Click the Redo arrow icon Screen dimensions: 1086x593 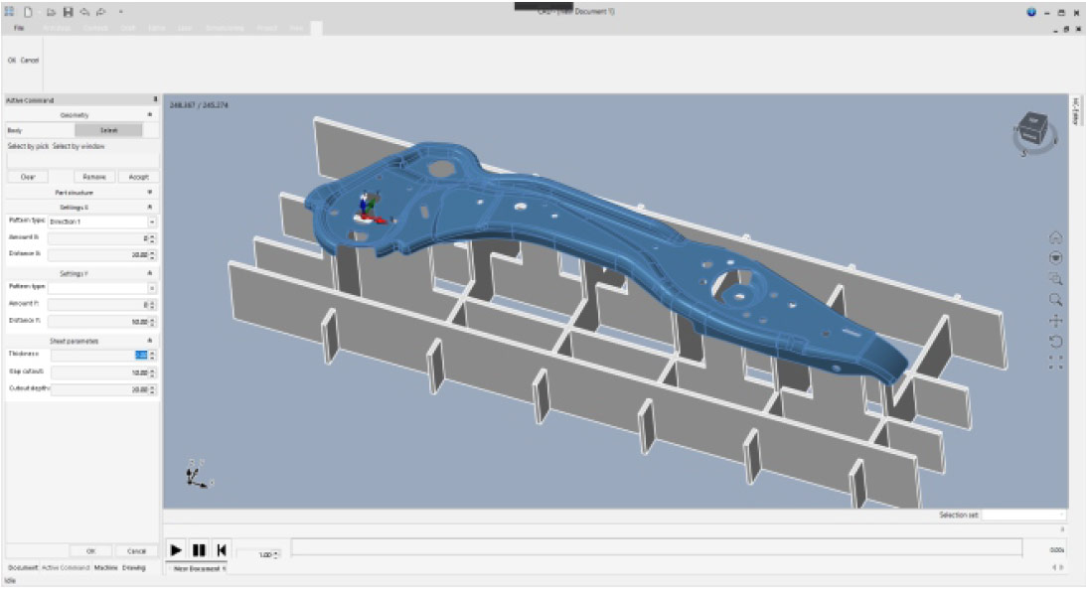coord(101,11)
